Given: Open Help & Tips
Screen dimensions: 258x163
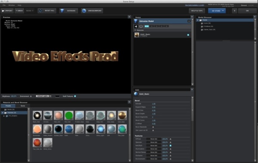Looking at the screenshot, I should pyautogui.click(x=197, y=11).
